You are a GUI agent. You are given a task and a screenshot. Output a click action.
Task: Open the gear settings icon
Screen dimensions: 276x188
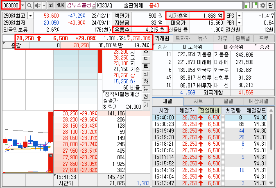(x=263, y=5)
